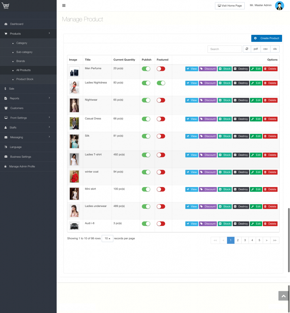Click the shopping cart logo icon
Viewport: 290px width, 313px height.
coord(6,6)
